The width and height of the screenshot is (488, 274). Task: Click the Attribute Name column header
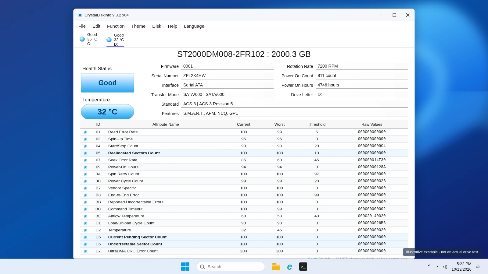166,125
